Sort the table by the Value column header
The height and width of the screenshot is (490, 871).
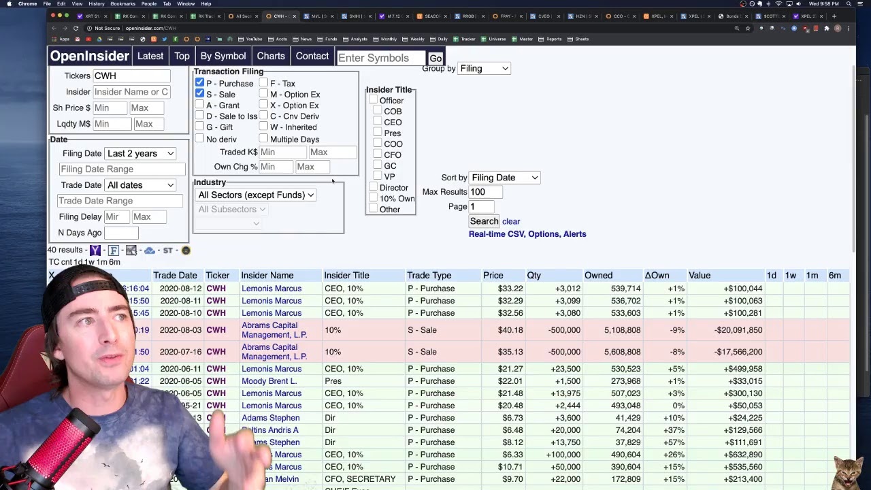tap(700, 276)
